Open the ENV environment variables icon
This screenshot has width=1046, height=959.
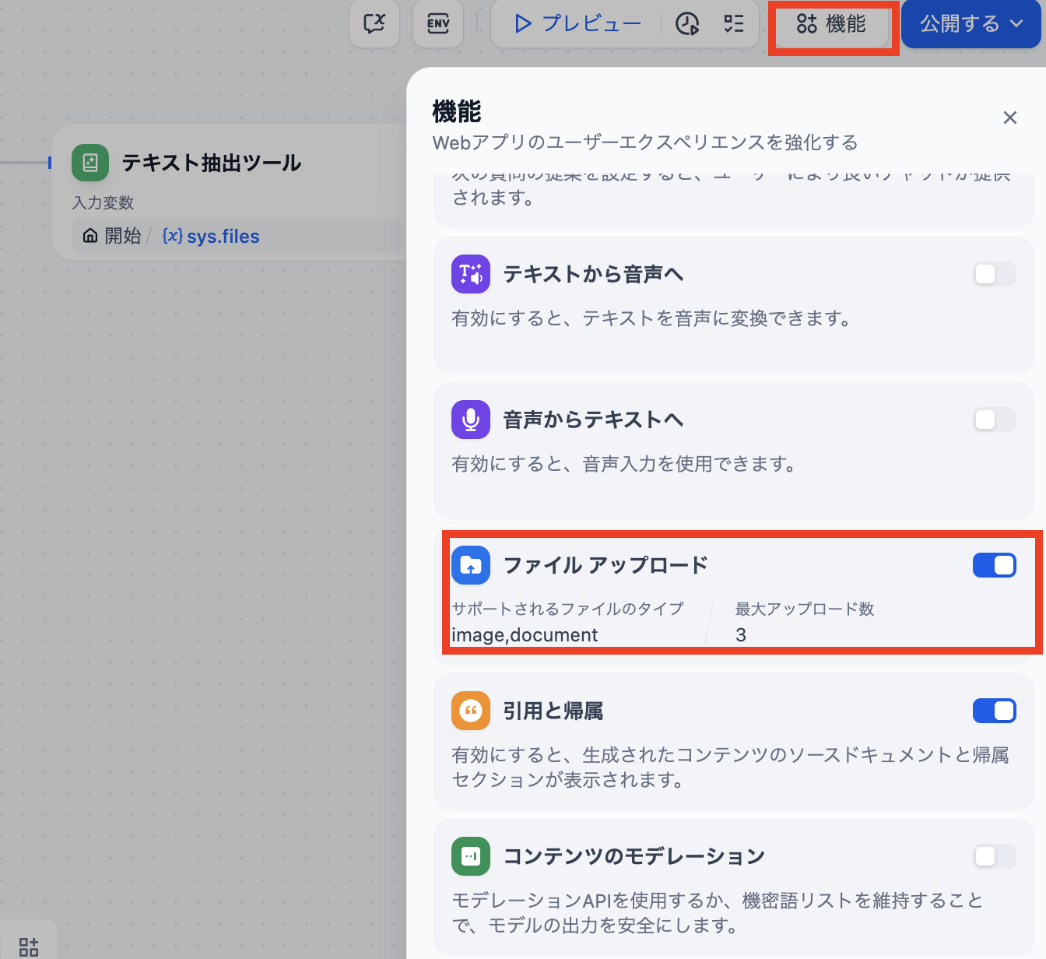438,23
